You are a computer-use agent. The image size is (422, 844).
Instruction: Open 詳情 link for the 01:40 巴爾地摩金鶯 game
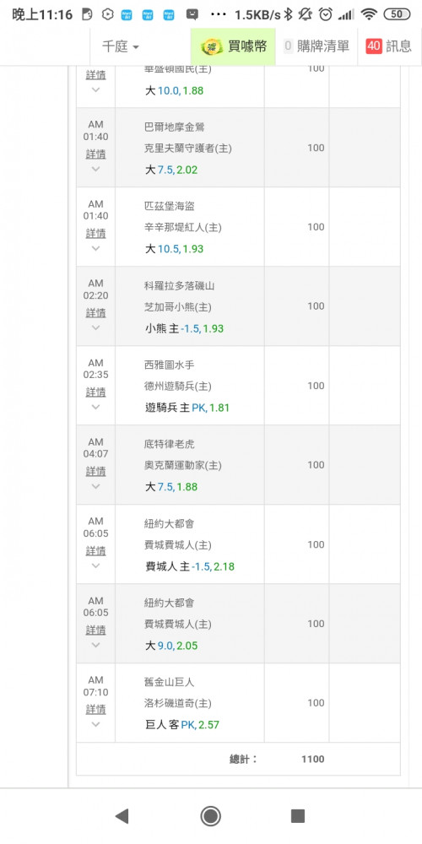click(96, 154)
